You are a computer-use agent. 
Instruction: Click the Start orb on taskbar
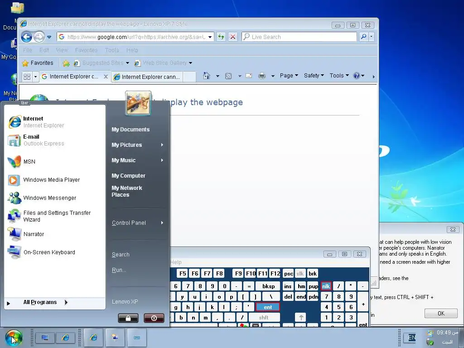click(14, 338)
